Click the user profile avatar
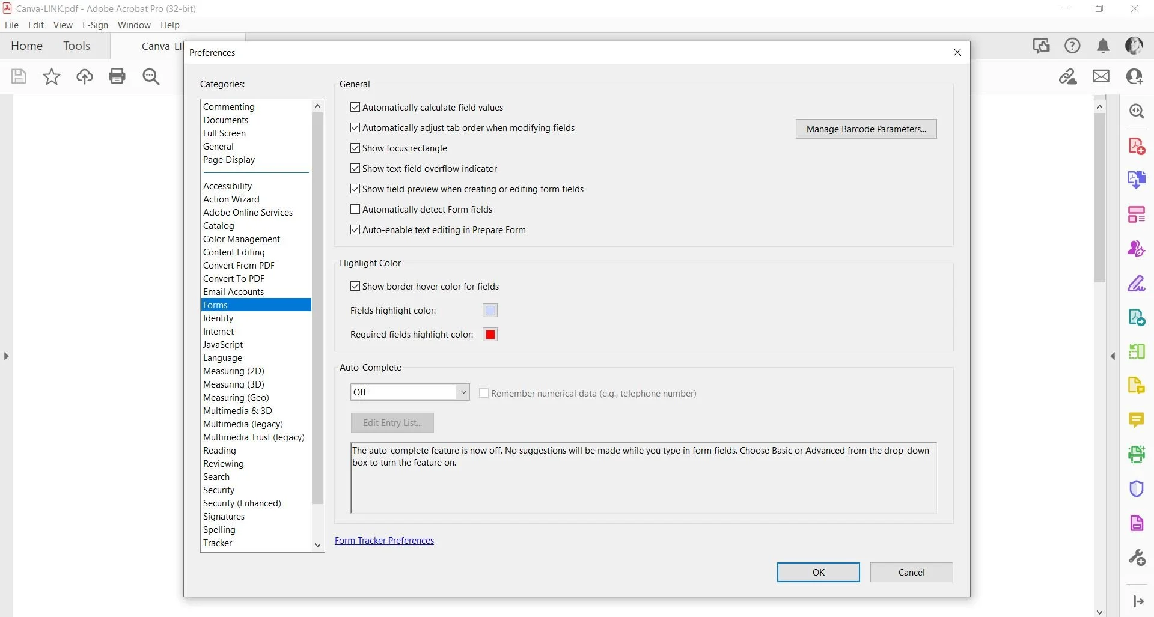1154x617 pixels. pyautogui.click(x=1134, y=46)
